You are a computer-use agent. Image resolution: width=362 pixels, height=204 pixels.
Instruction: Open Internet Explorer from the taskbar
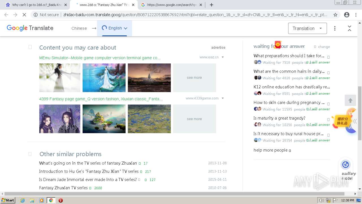pyautogui.click(x=22, y=200)
